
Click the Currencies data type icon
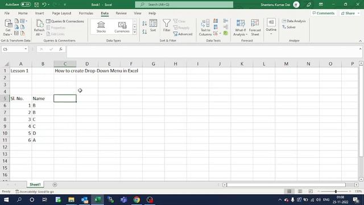[122, 27]
